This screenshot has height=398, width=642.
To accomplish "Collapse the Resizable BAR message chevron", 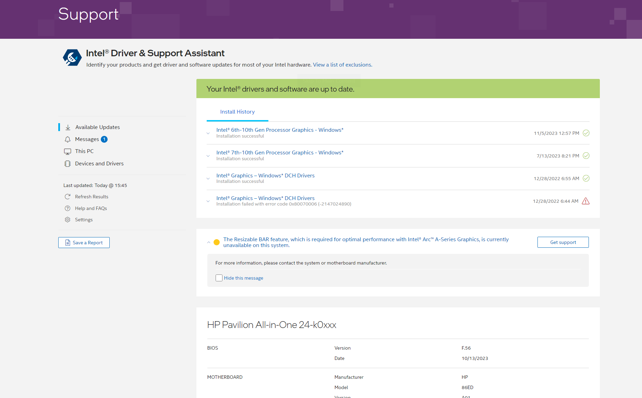I will click(x=209, y=242).
